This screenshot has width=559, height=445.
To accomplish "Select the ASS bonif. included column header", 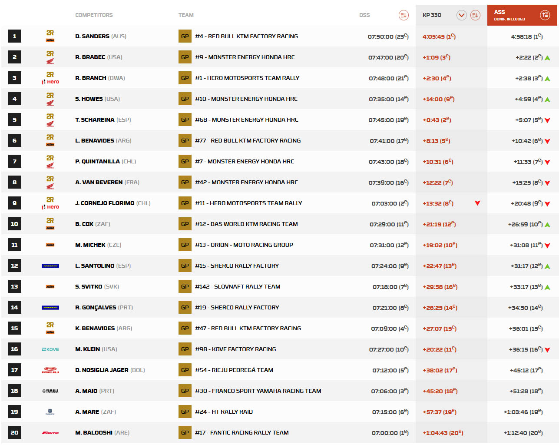I will point(509,15).
